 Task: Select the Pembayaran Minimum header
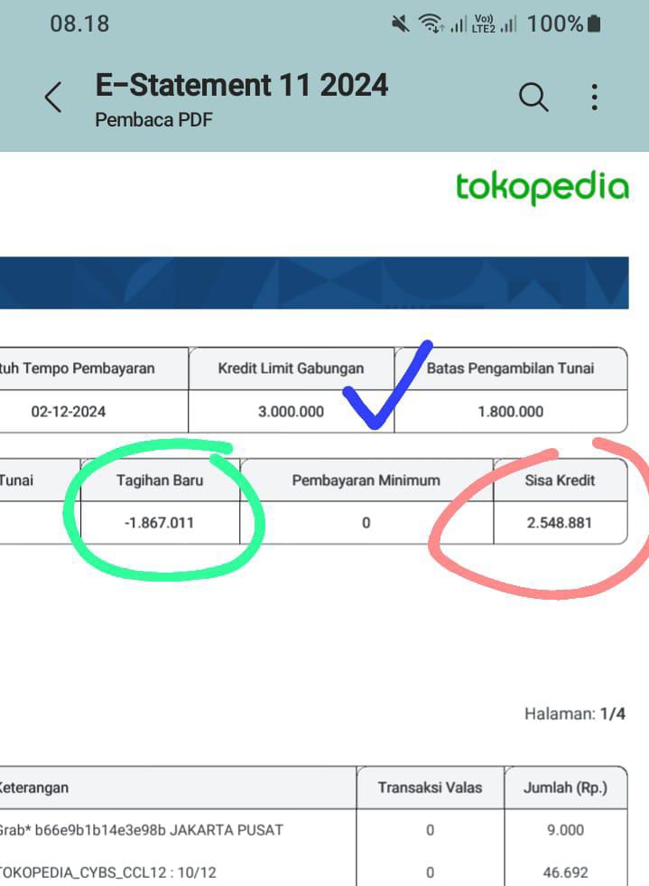click(366, 480)
